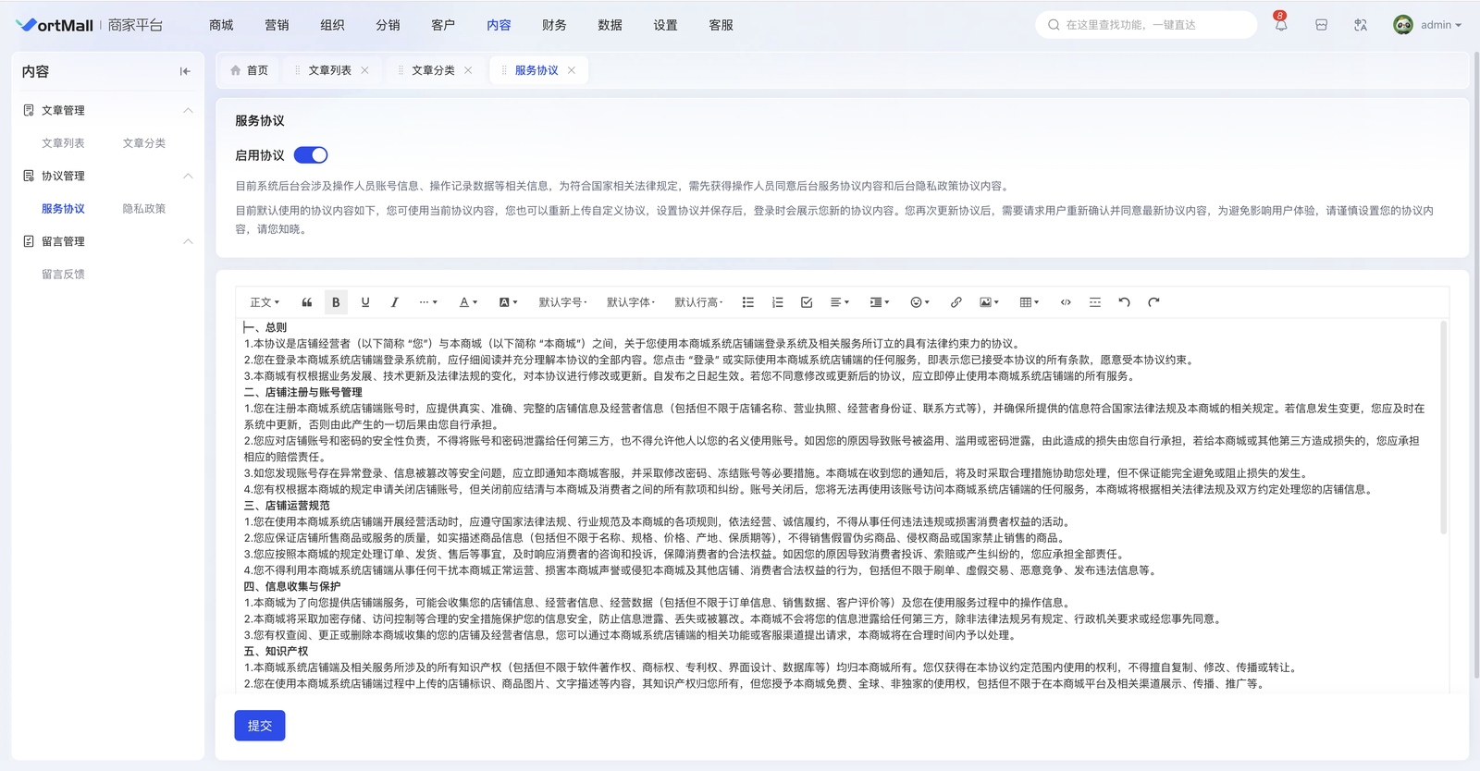Toggle bold formatting in the editor toolbar
The image size is (1480, 771).
336,302
